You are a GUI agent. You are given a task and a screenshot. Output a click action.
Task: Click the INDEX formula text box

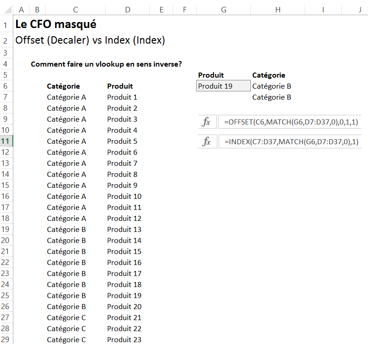[290, 142]
